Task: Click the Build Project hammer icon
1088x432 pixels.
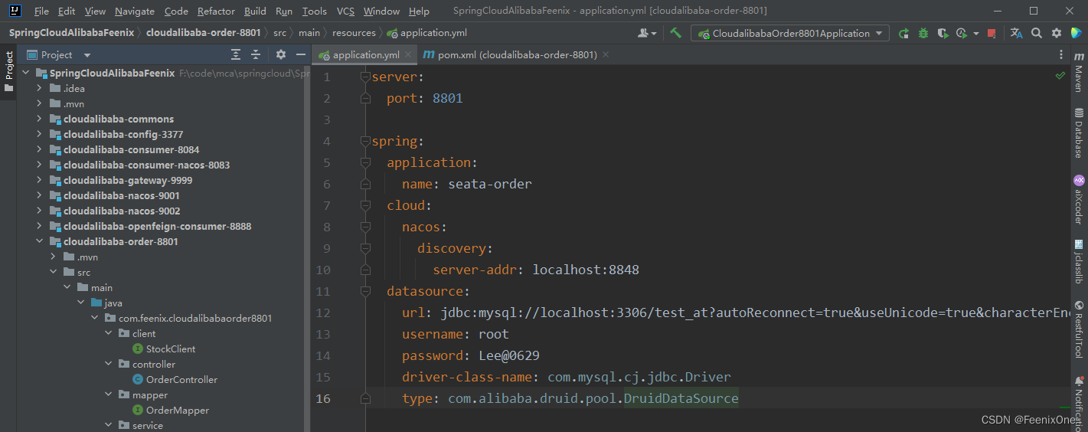Action: tap(675, 33)
